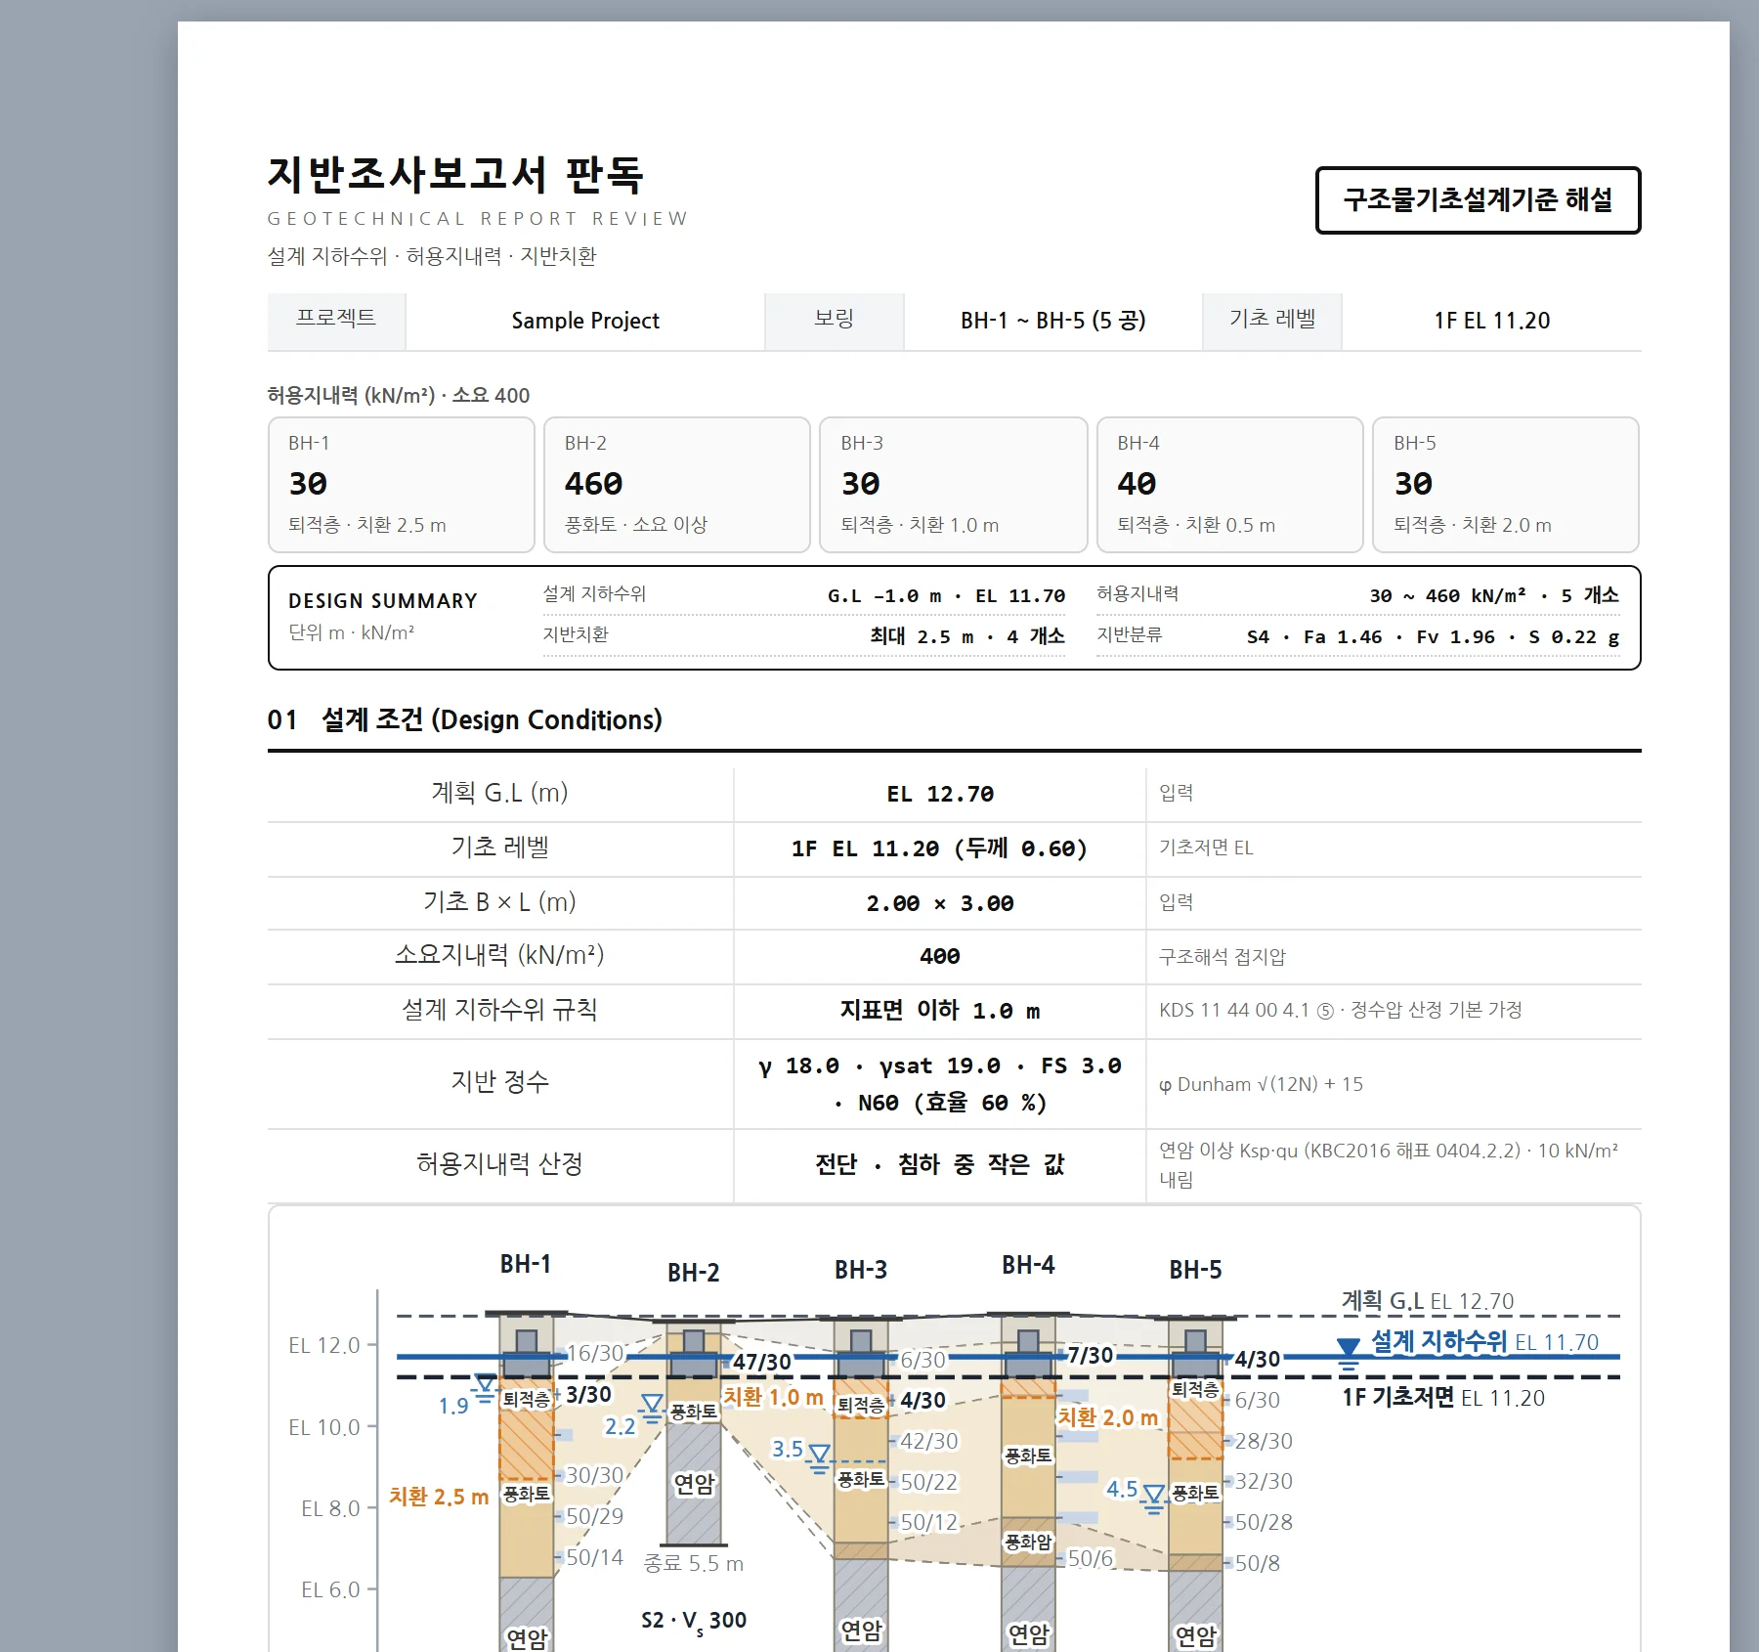Click the 소요지내력 (kN/m²) row label
Screen dimensions: 1759x1652
click(499, 955)
